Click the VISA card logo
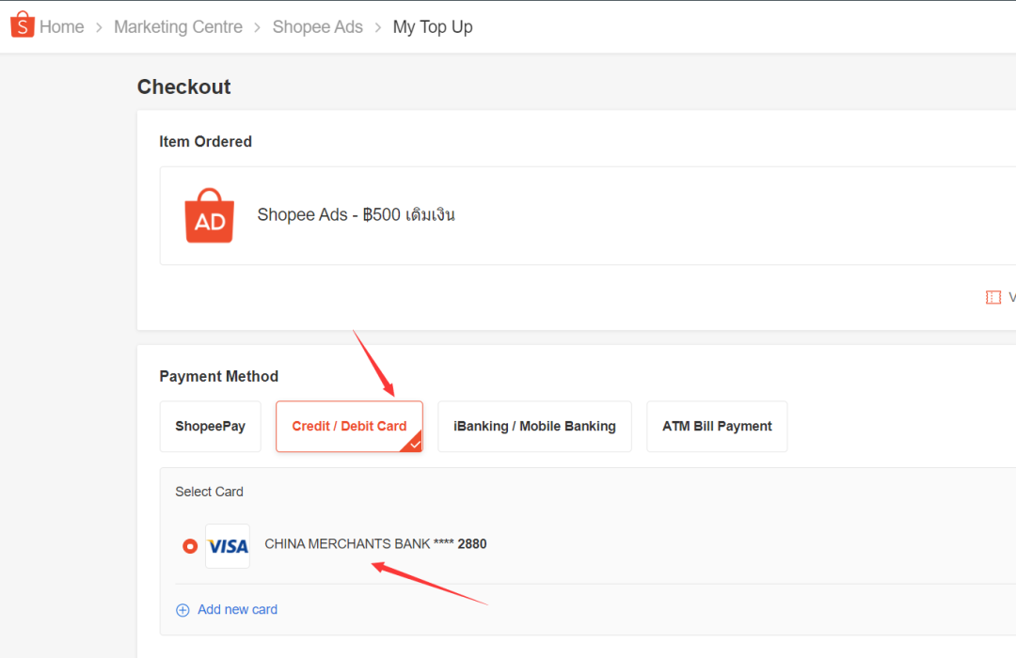 (228, 546)
